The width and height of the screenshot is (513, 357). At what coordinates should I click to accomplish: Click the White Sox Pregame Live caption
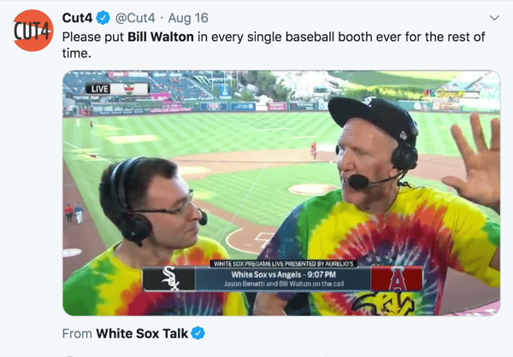click(x=283, y=264)
